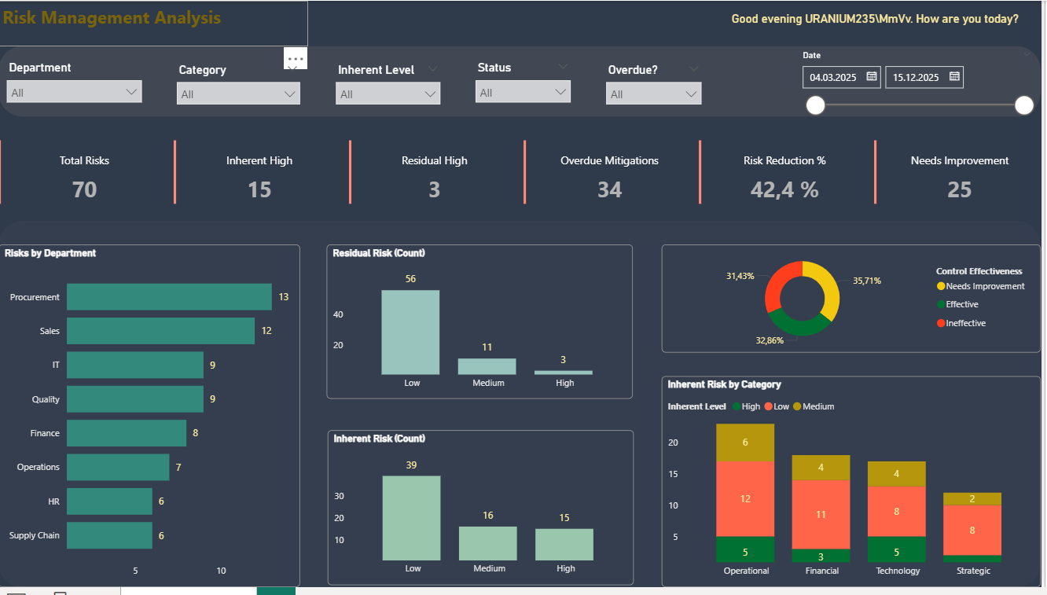Open calendar picker for end date 15.12.2025
The width and height of the screenshot is (1047, 595).
click(x=954, y=77)
